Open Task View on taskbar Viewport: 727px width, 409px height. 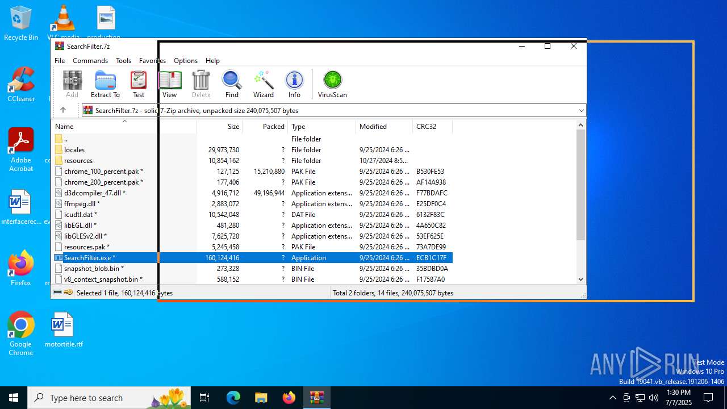click(x=204, y=398)
